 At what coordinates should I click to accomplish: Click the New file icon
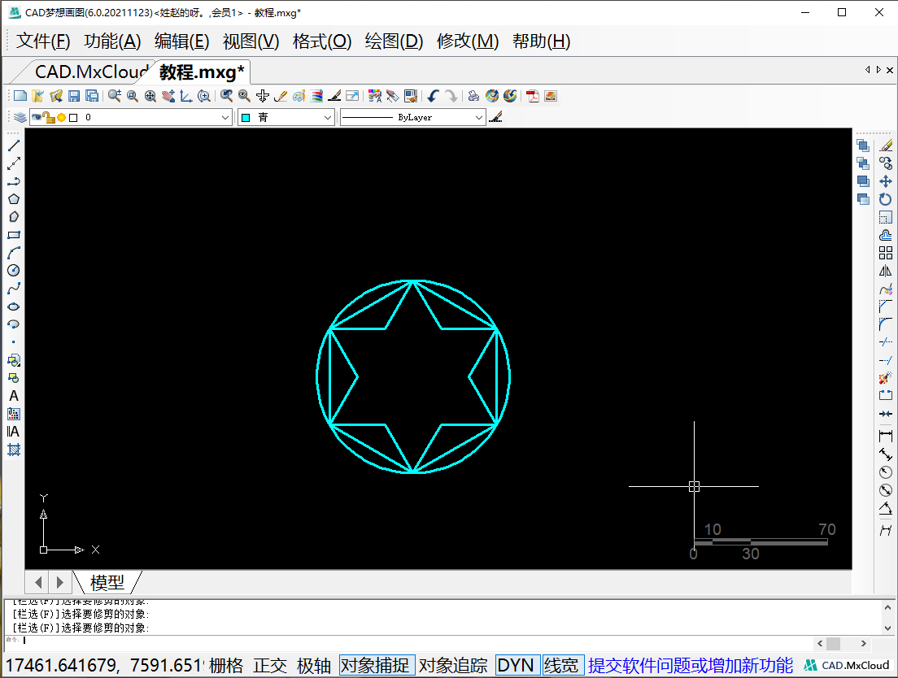[x=20, y=96]
